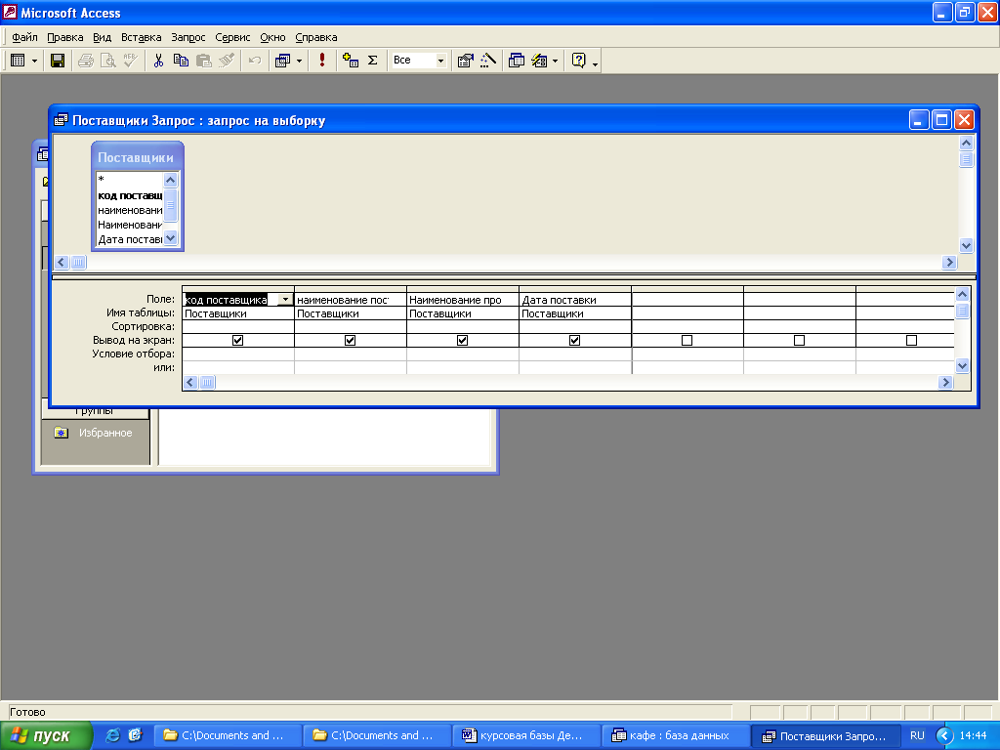Select Дата постав field in Поставщики list
Image resolution: width=1000 pixels, height=750 pixels.
pos(130,239)
